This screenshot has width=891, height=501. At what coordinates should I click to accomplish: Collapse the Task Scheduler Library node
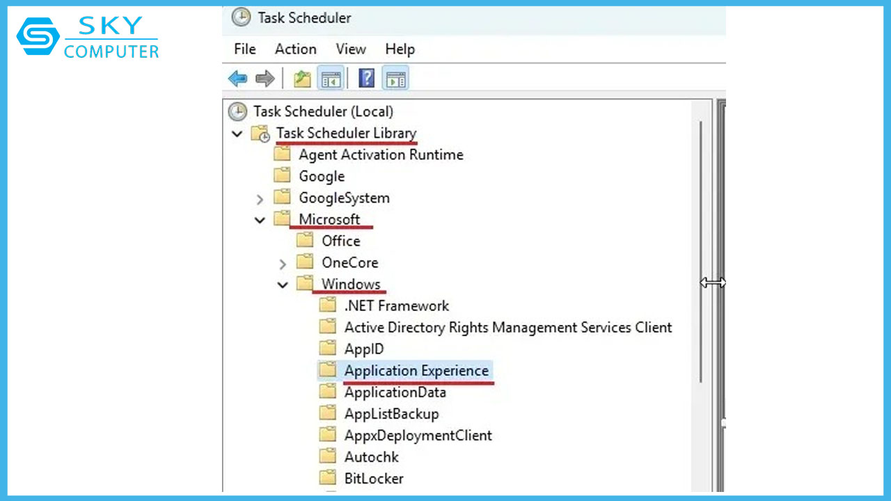coord(237,134)
